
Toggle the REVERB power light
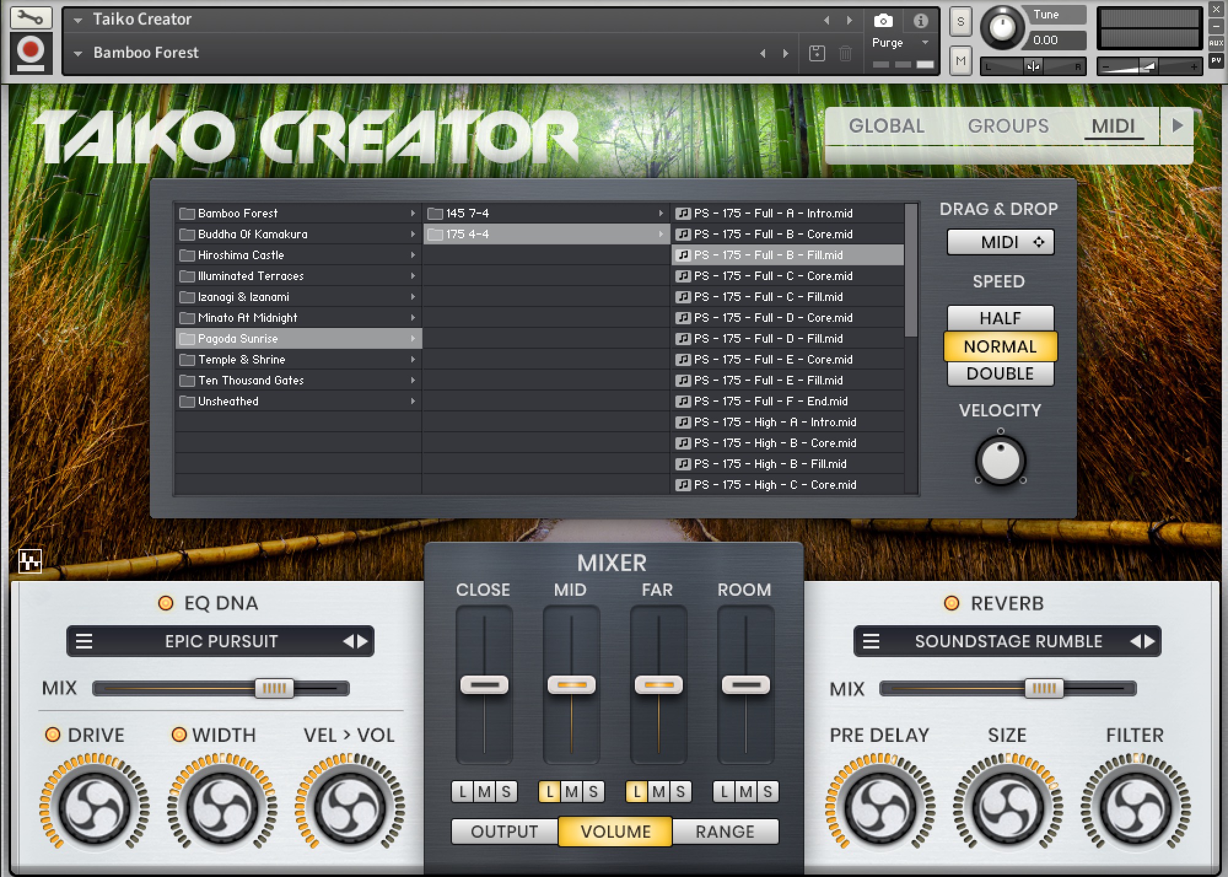(952, 603)
